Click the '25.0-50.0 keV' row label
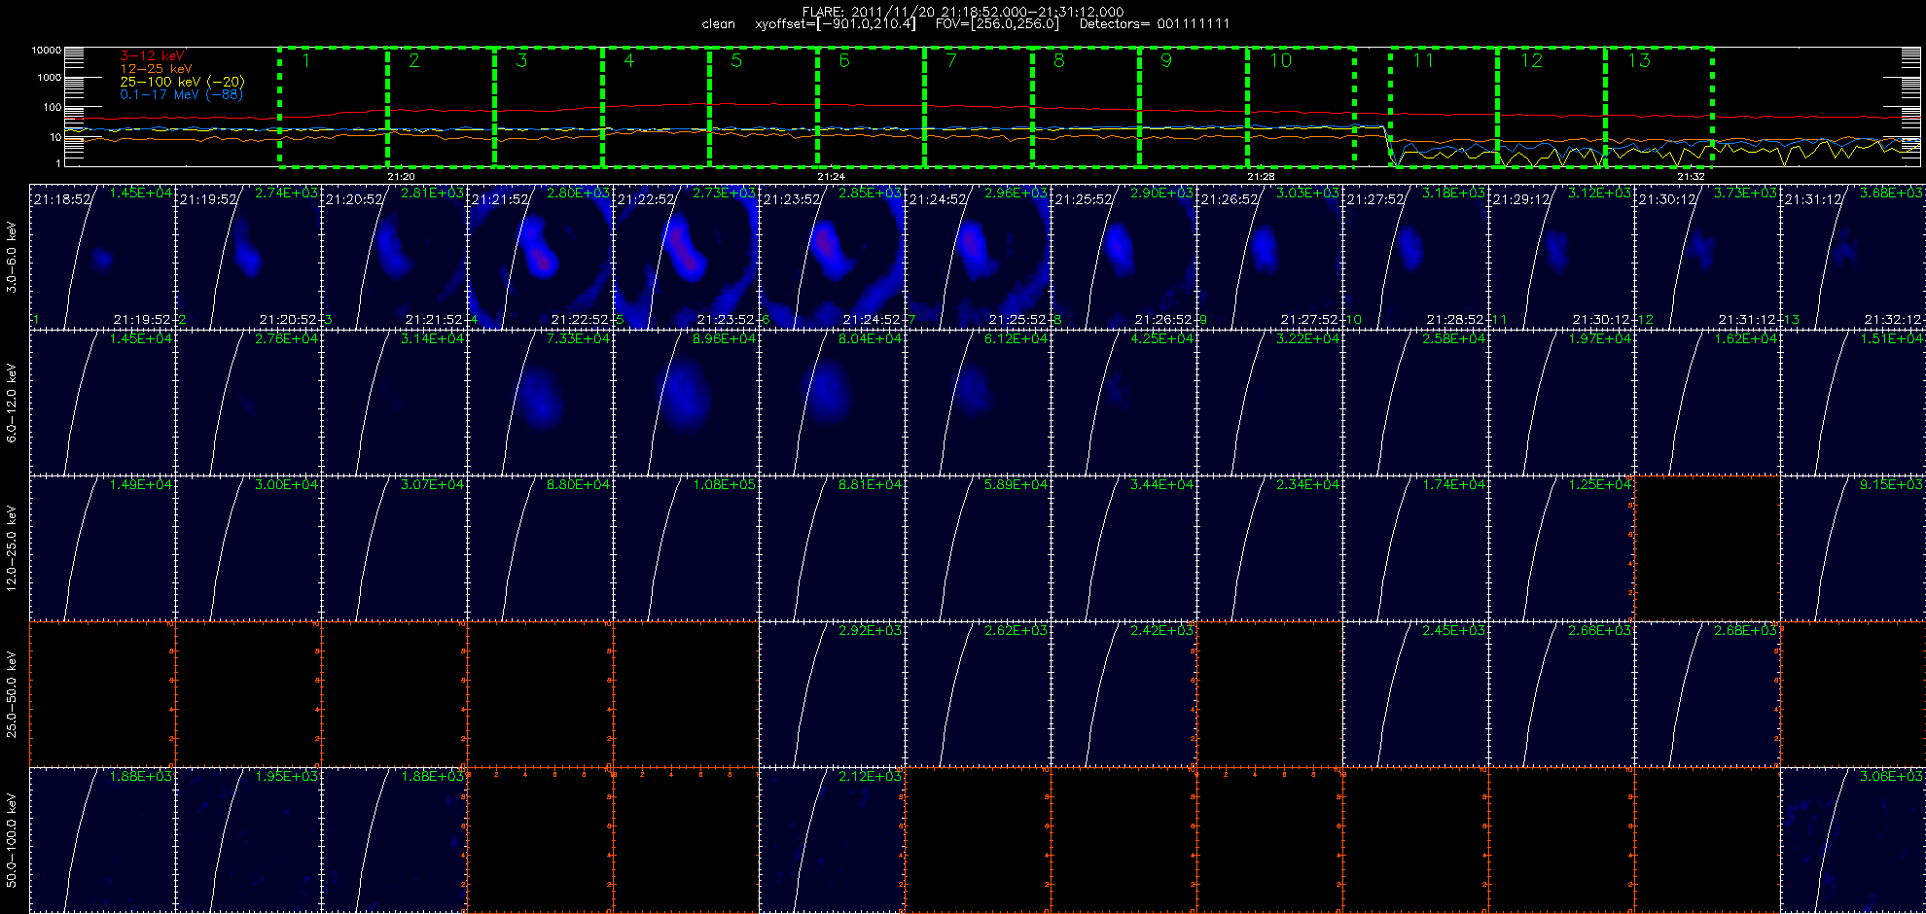Image resolution: width=1926 pixels, height=914 pixels. (x=12, y=694)
